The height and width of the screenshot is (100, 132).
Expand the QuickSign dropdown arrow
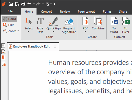[53, 32]
